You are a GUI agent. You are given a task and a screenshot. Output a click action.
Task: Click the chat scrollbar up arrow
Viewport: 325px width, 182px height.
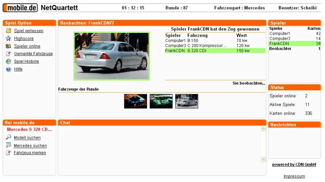pyautogui.click(x=263, y=129)
